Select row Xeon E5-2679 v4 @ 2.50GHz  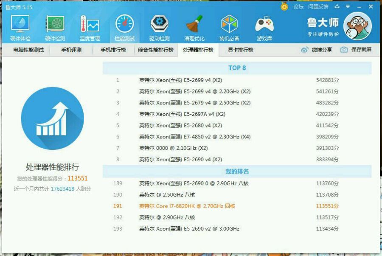point(237,103)
